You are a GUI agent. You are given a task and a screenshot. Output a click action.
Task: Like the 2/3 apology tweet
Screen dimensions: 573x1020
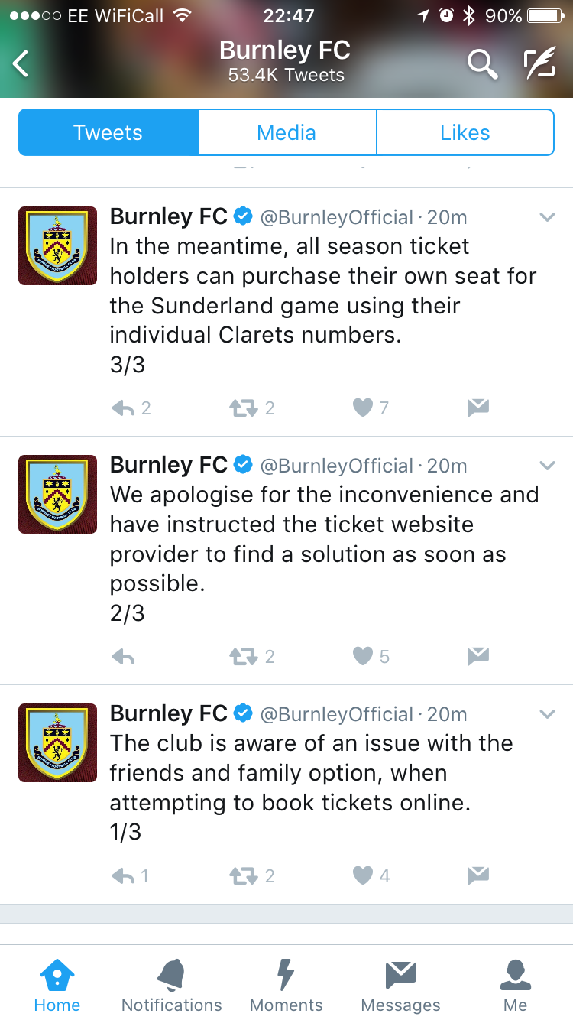pos(363,657)
